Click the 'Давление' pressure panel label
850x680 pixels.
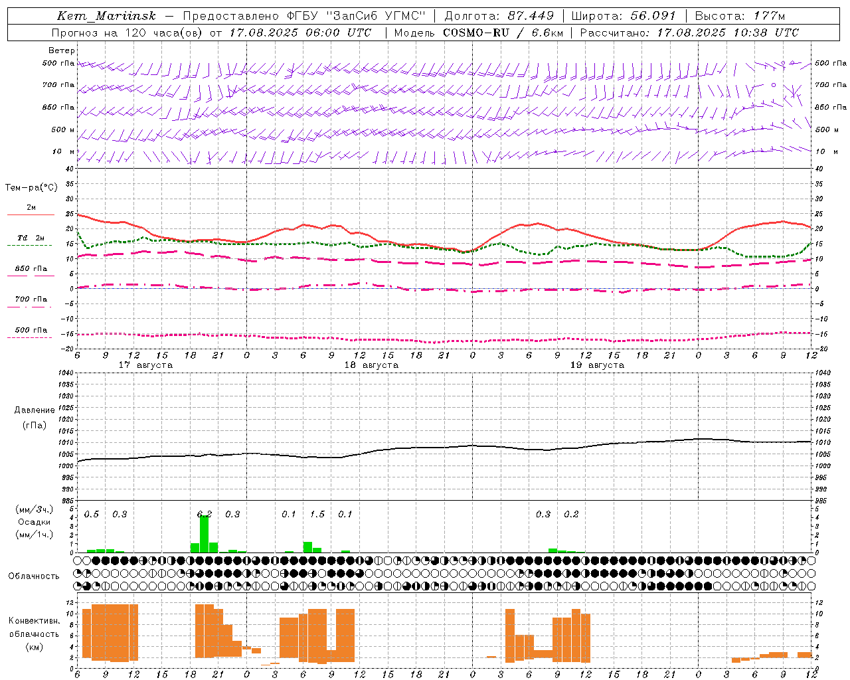(x=35, y=410)
